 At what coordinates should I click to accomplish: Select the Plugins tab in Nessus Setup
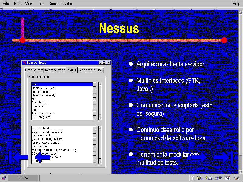pos(72,70)
